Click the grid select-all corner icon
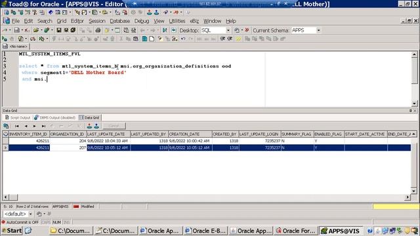The image size is (420, 236). coord(5,134)
